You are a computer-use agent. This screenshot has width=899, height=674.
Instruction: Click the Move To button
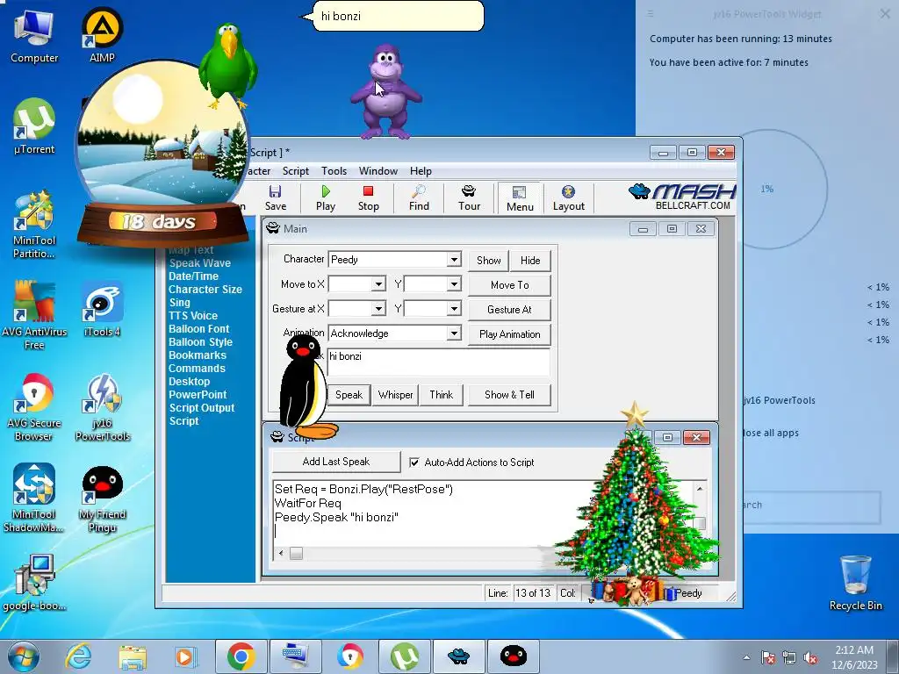click(x=510, y=285)
